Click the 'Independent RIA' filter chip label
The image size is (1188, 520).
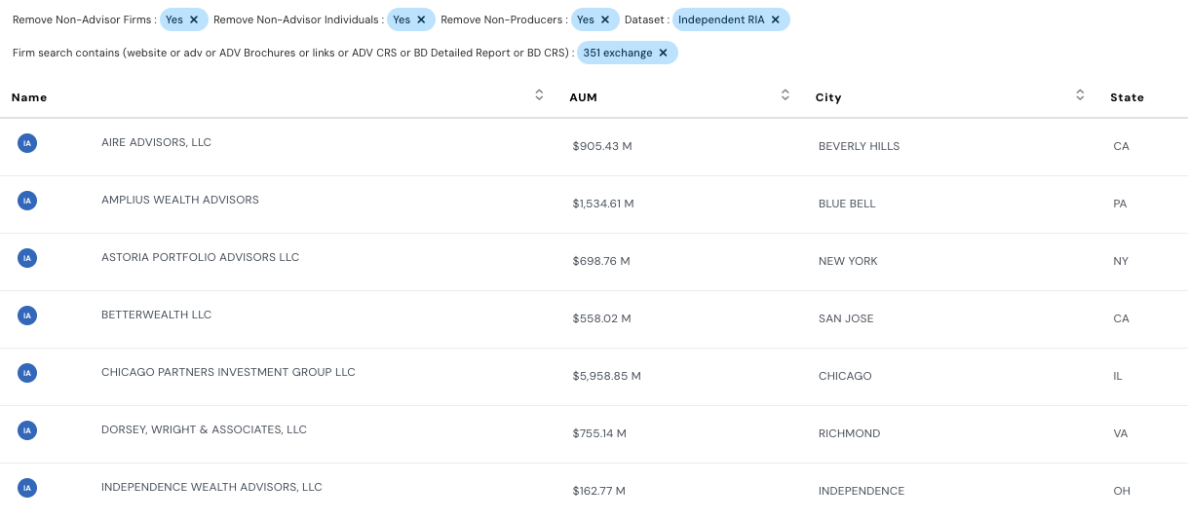[x=721, y=19]
